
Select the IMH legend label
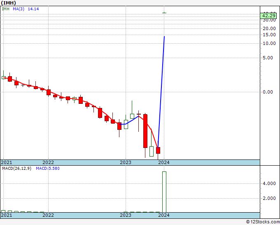point(5,9)
